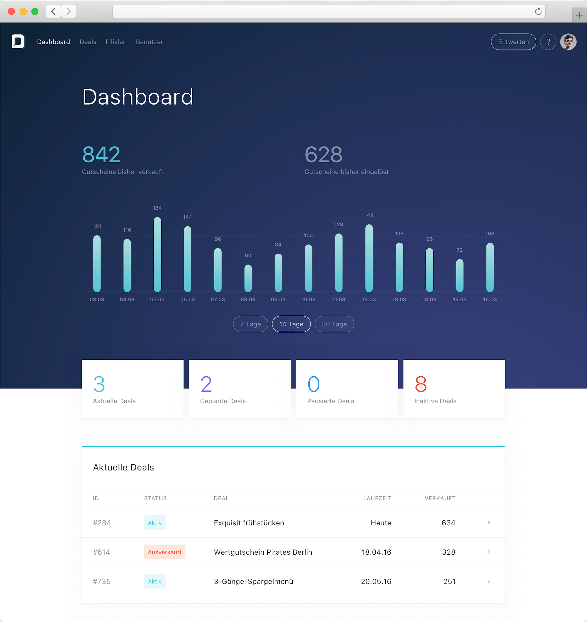This screenshot has height=622, width=587.
Task: Switch chart to 30 Tage
Action: [334, 324]
